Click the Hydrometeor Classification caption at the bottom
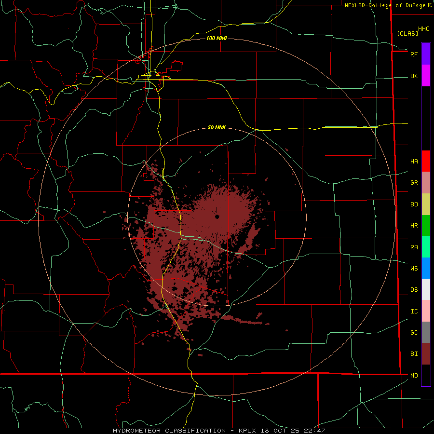The height and width of the screenshot is (434, 434). coord(219,431)
